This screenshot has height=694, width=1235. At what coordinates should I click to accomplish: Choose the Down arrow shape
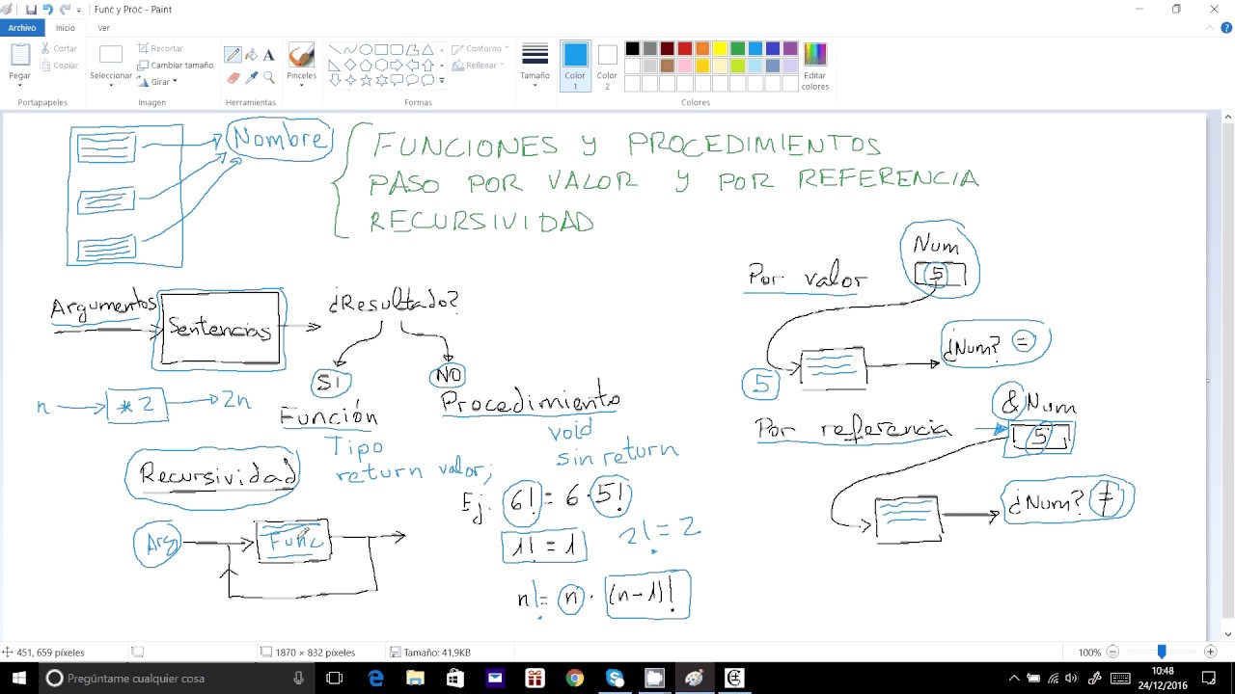(335, 80)
